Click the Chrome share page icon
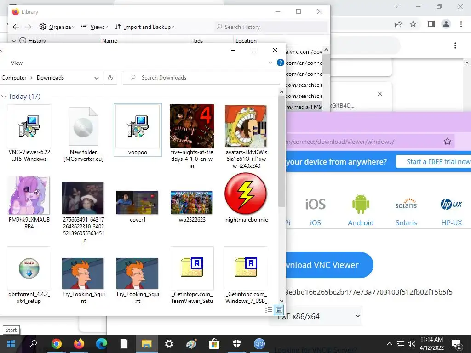Image resolution: width=471 pixels, height=353 pixels. 398,24
